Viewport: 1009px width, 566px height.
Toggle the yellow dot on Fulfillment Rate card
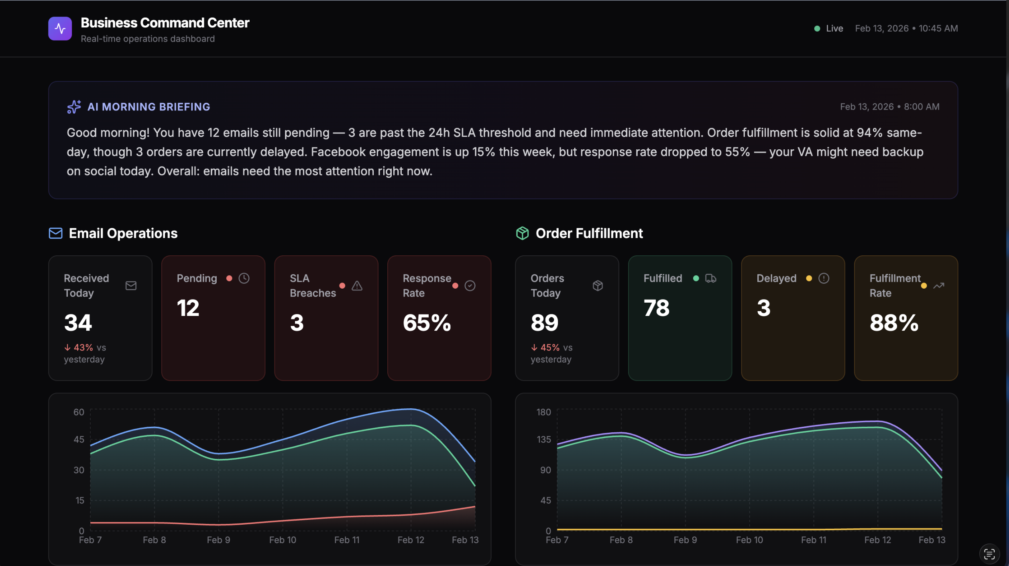coord(924,286)
